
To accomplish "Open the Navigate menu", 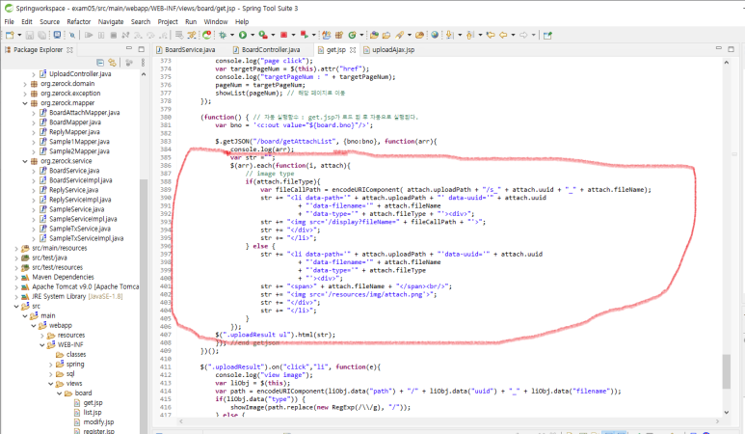I will click(x=111, y=22).
